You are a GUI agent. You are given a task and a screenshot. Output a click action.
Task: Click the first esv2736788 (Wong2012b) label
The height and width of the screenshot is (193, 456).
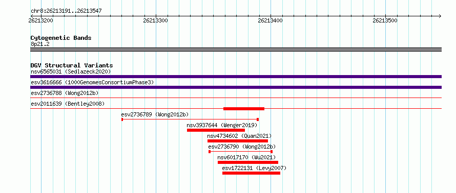pyautogui.click(x=65, y=93)
